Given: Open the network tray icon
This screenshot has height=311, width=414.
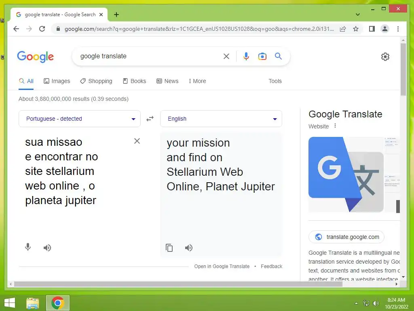Looking at the screenshot, I should 366,303.
